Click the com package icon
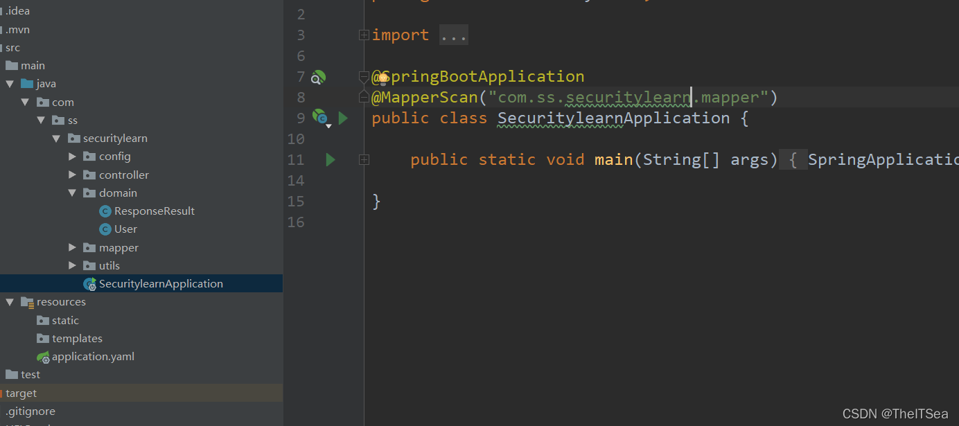The height and width of the screenshot is (426, 959). (x=42, y=102)
